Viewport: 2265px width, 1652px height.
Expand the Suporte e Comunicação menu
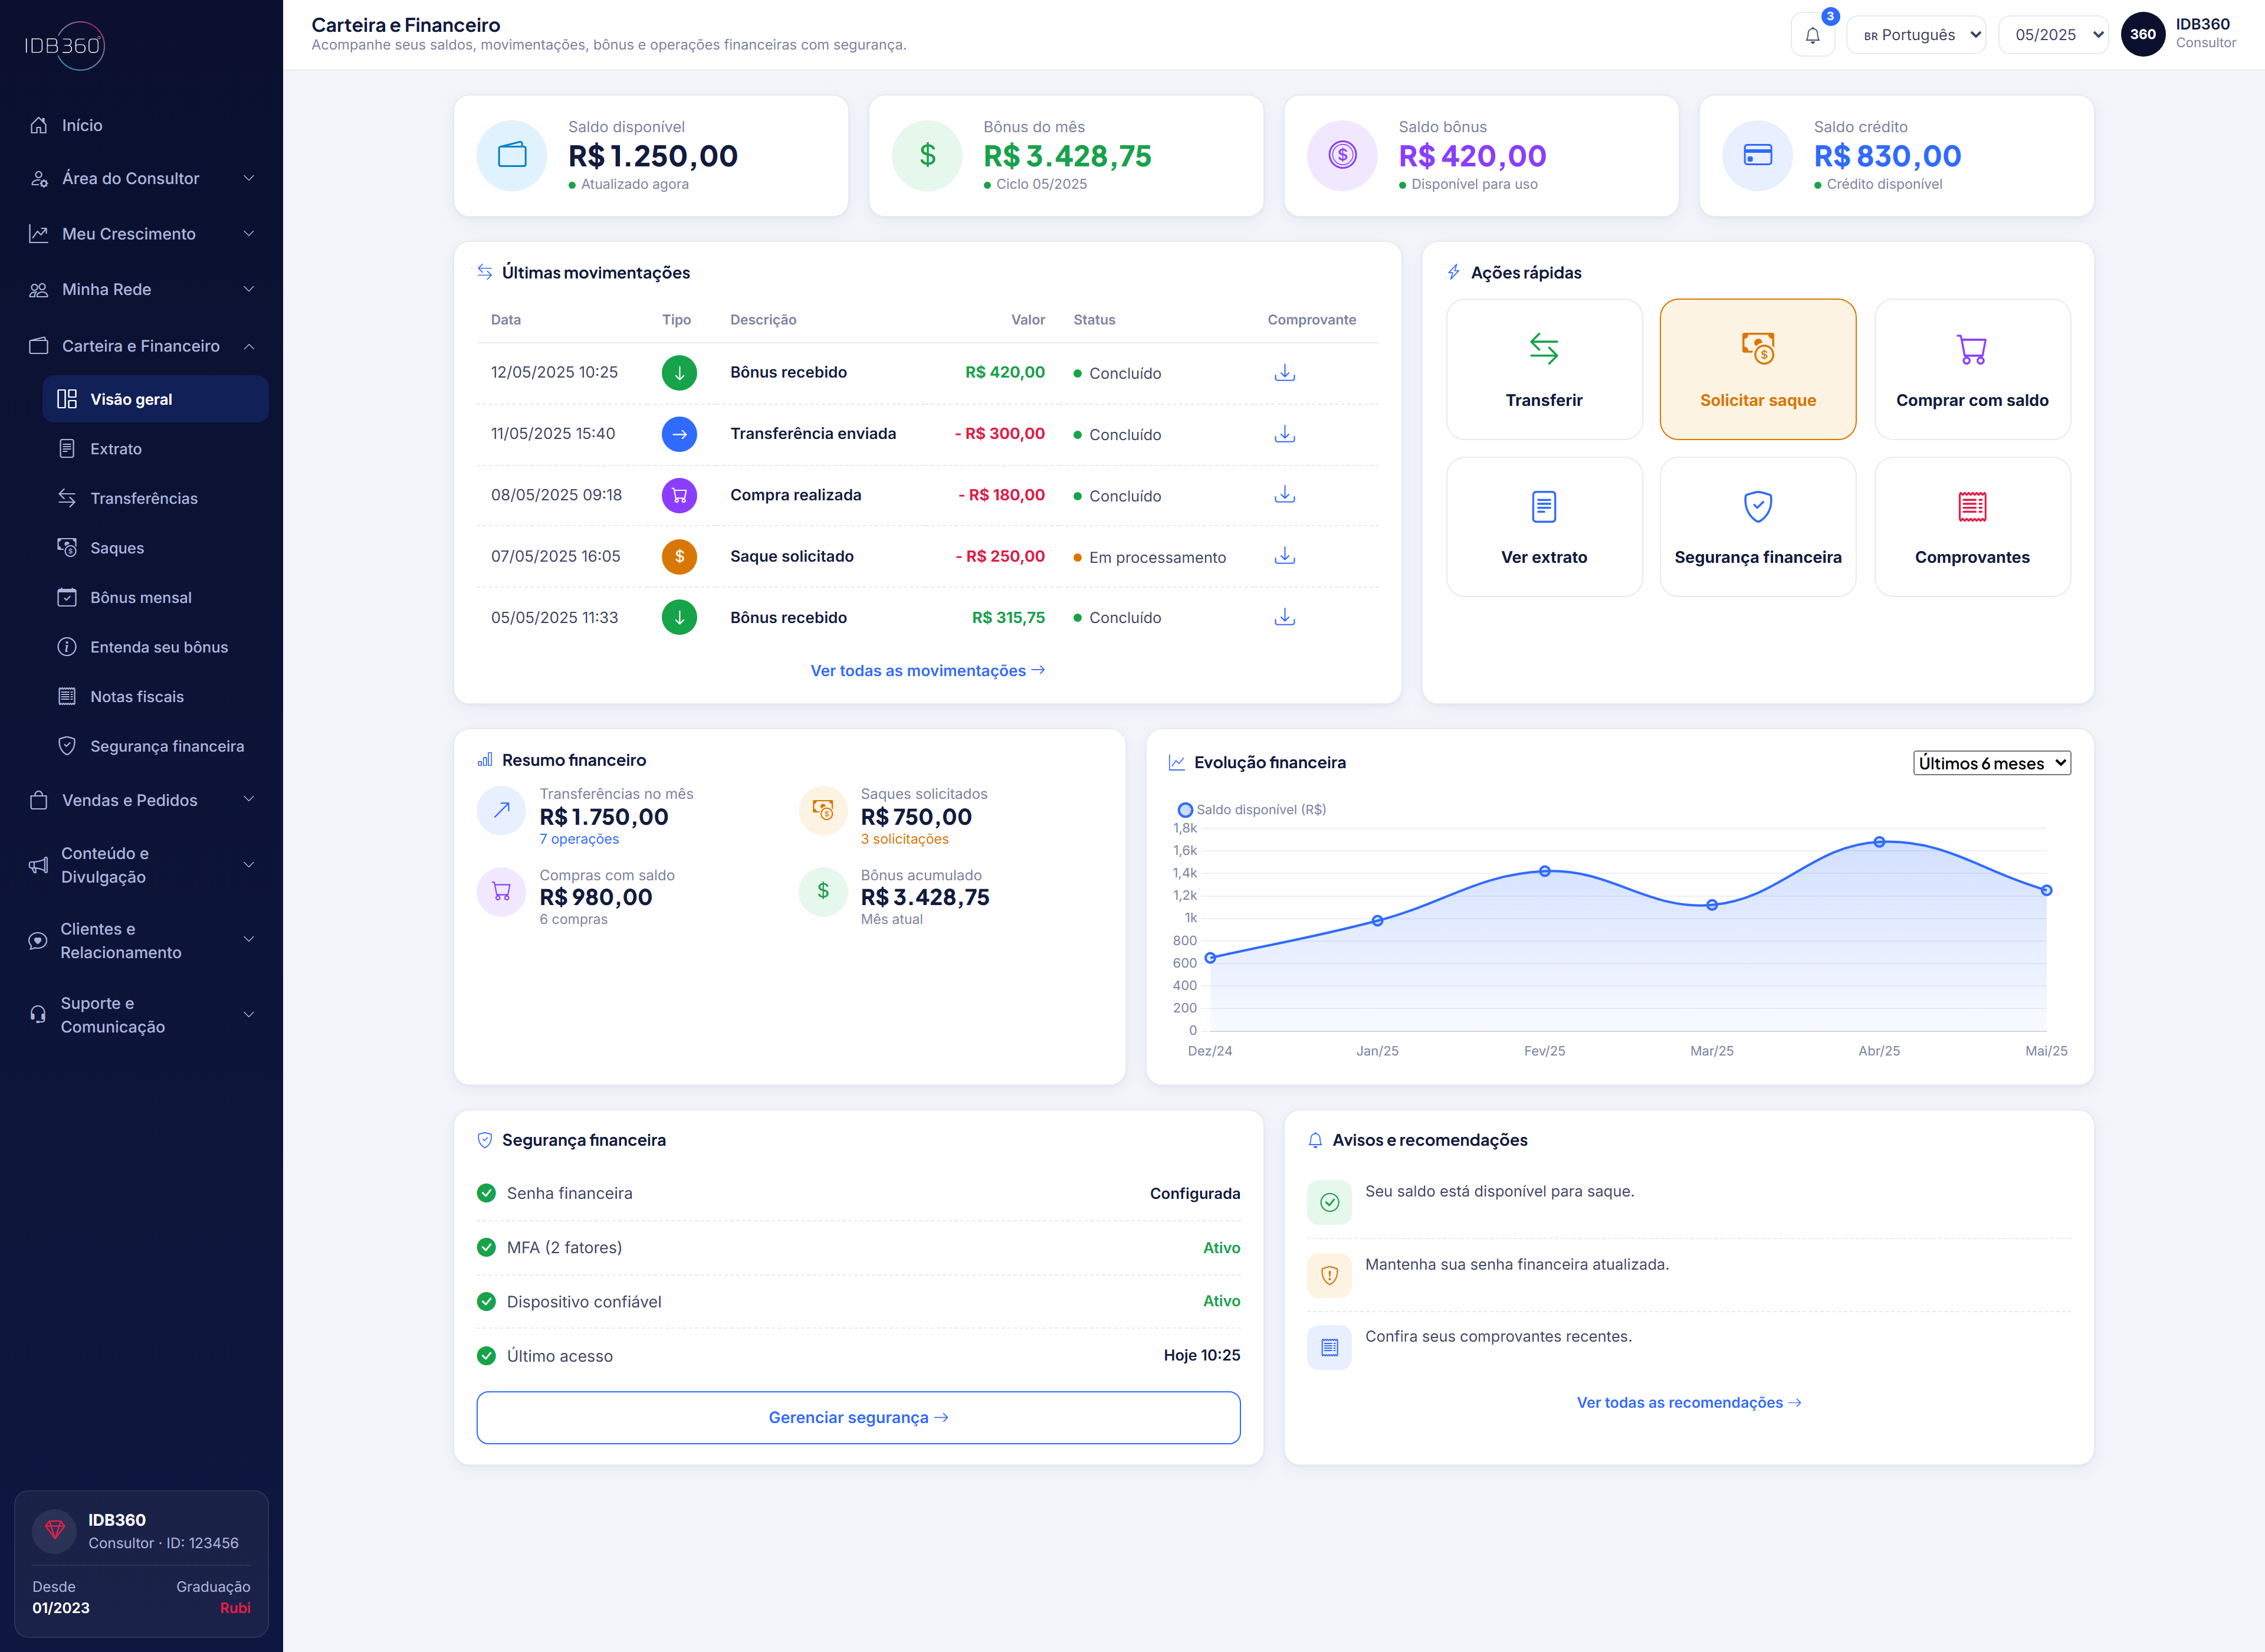point(141,1015)
